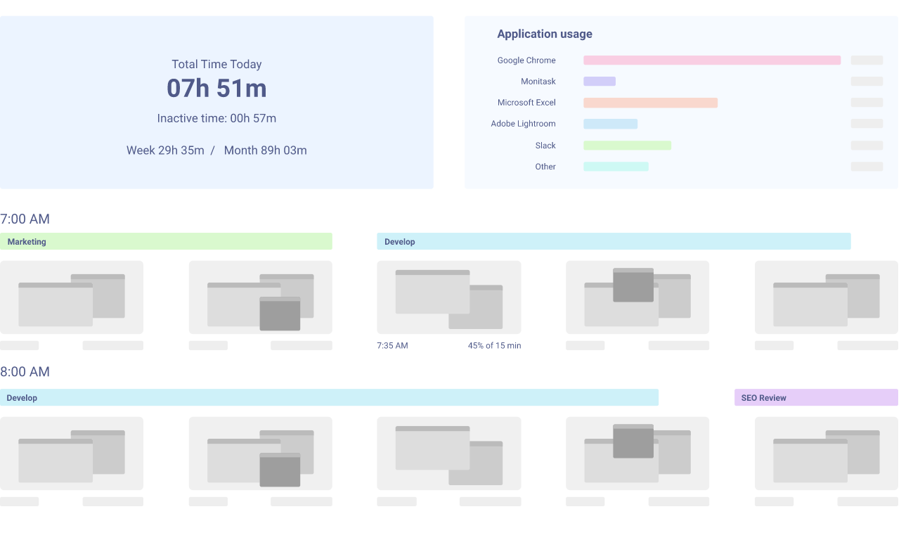Click the Microsoft Excel usage bar

[x=650, y=103]
